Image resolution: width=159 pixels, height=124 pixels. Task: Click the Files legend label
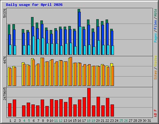pos(156,25)
